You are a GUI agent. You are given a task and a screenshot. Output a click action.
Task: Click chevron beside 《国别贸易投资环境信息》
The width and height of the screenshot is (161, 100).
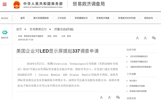(x=127, y=67)
